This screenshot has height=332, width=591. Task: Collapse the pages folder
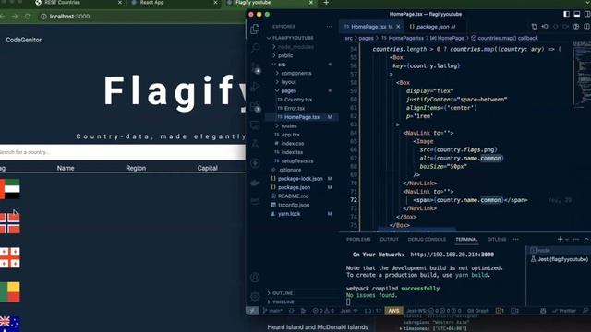coord(288,91)
